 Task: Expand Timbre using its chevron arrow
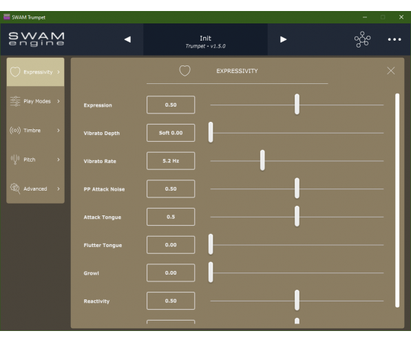(59, 130)
